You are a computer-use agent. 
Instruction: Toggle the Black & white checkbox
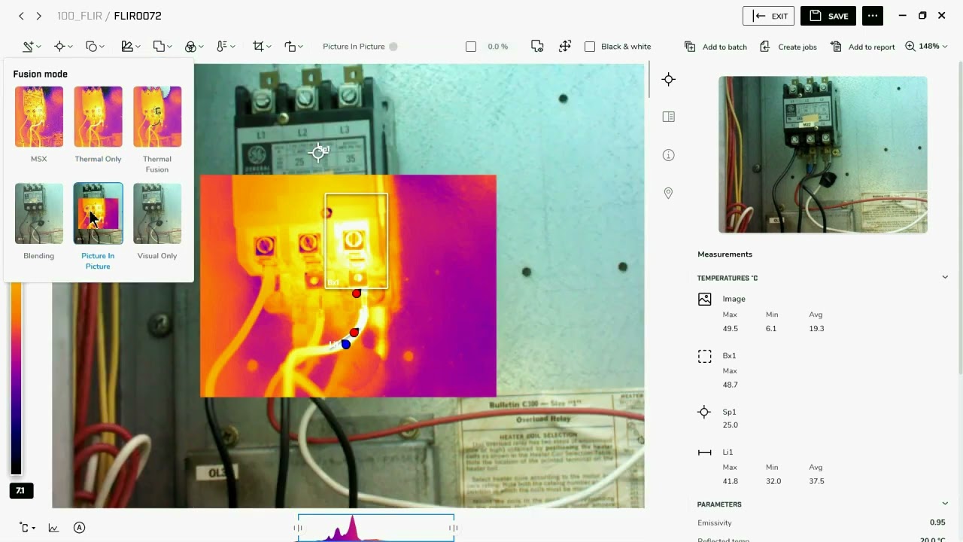point(590,47)
